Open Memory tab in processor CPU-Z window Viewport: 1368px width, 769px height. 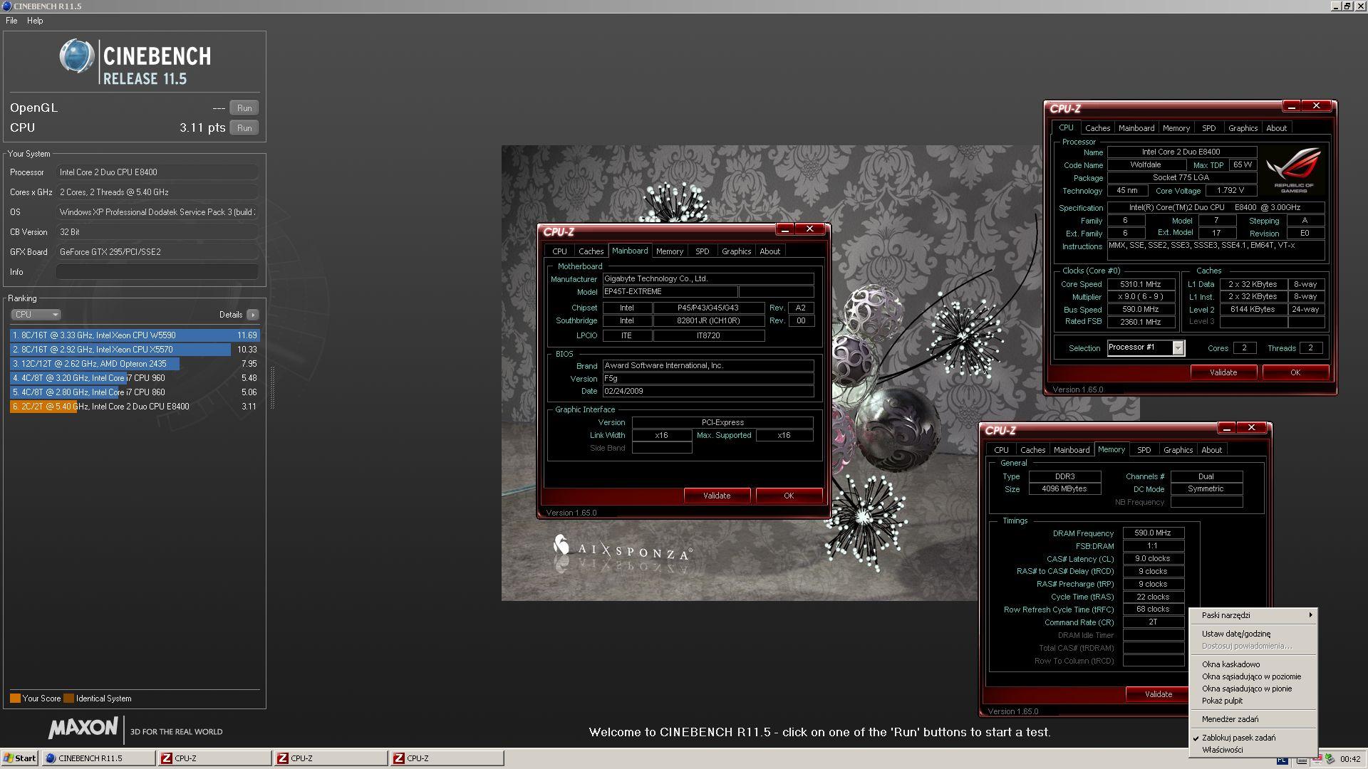pyautogui.click(x=1176, y=128)
